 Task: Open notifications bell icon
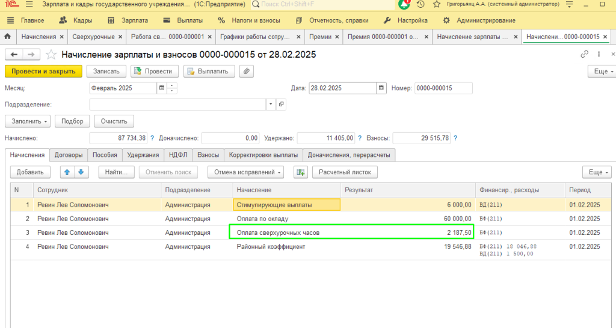pyautogui.click(x=404, y=4)
